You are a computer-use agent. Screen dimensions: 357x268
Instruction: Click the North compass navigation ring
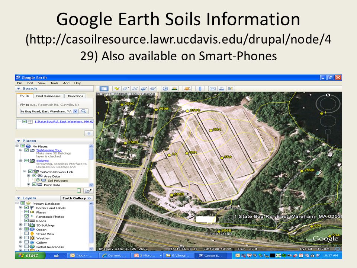pyautogui.click(x=328, y=104)
